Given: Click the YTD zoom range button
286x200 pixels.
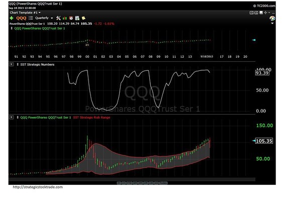Looking at the screenshot, I should click(x=129, y=183).
